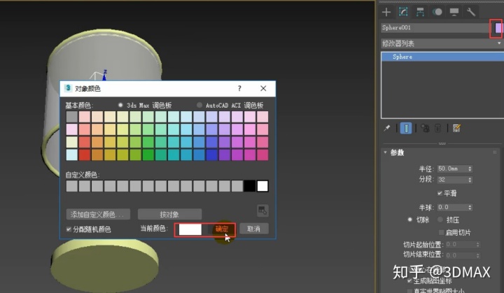
Task: Click the 分段 value field showing 32
Action: point(453,180)
